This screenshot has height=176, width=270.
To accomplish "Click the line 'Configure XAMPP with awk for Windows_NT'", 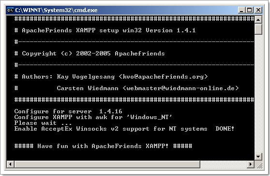I will [x=93, y=117].
